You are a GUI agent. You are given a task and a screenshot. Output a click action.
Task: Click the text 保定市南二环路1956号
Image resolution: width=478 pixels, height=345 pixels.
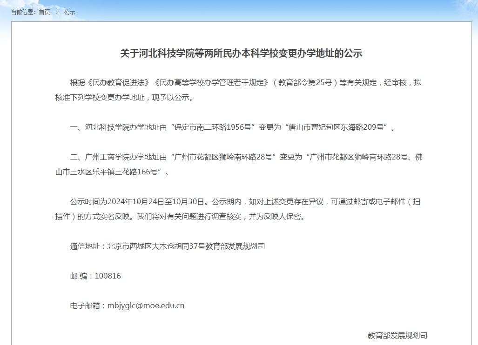(213, 127)
